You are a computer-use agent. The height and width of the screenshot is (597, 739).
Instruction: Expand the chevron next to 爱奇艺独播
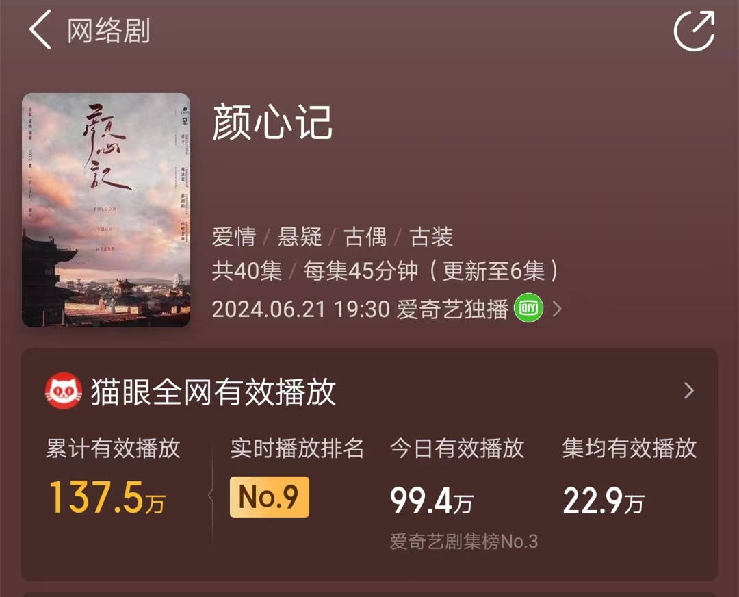(x=557, y=309)
